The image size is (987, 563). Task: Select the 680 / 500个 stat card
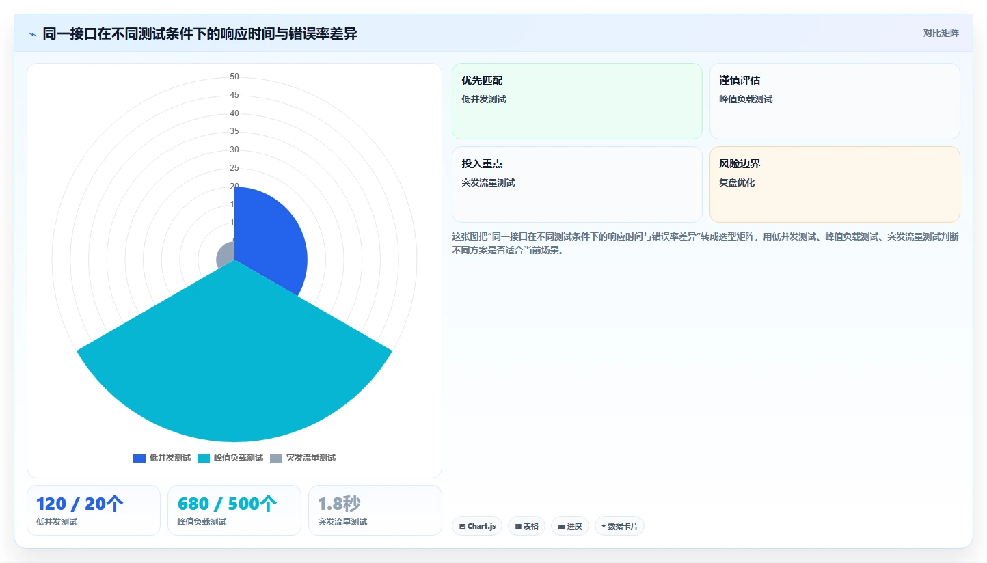click(x=234, y=510)
